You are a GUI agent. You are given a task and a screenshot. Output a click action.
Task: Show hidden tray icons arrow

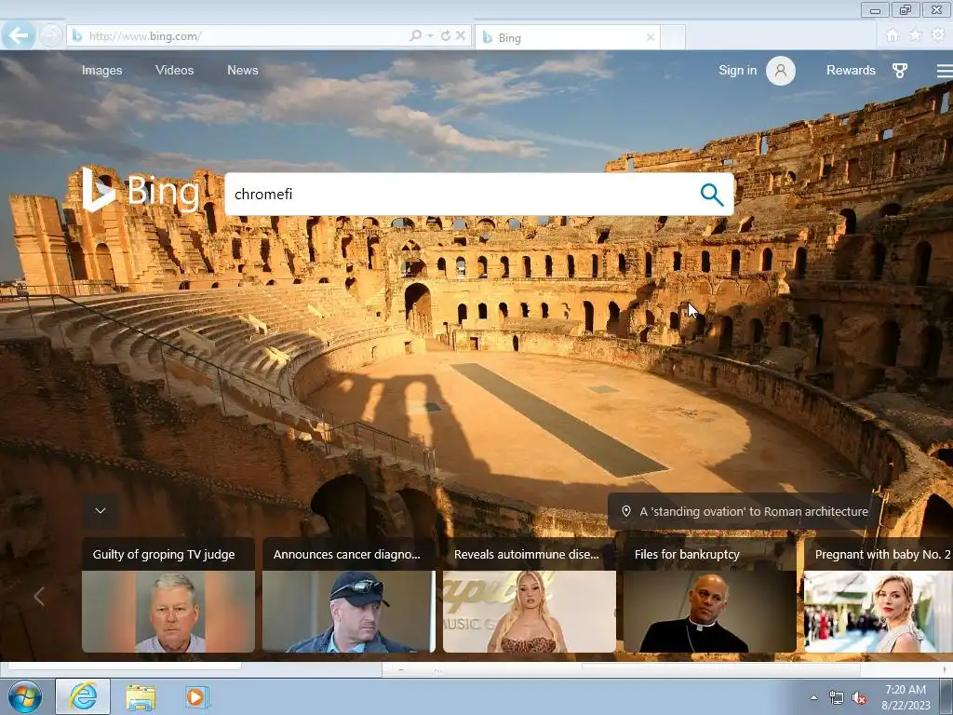(x=813, y=697)
